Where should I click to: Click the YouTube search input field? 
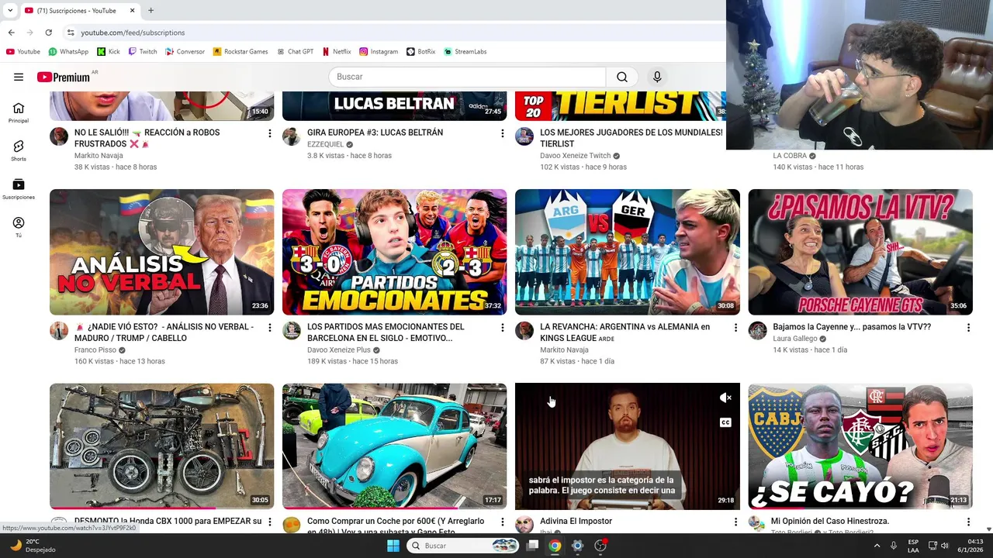tap(467, 77)
